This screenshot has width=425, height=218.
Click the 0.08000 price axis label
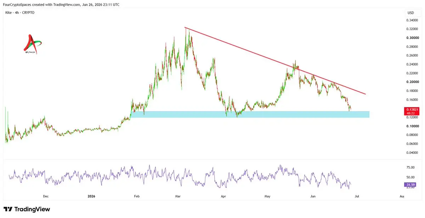[x=413, y=135]
